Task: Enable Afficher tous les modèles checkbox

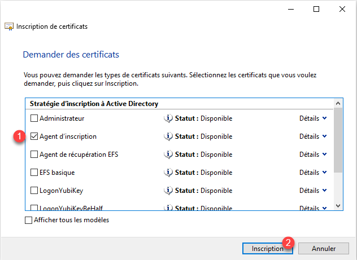Action: (28, 220)
